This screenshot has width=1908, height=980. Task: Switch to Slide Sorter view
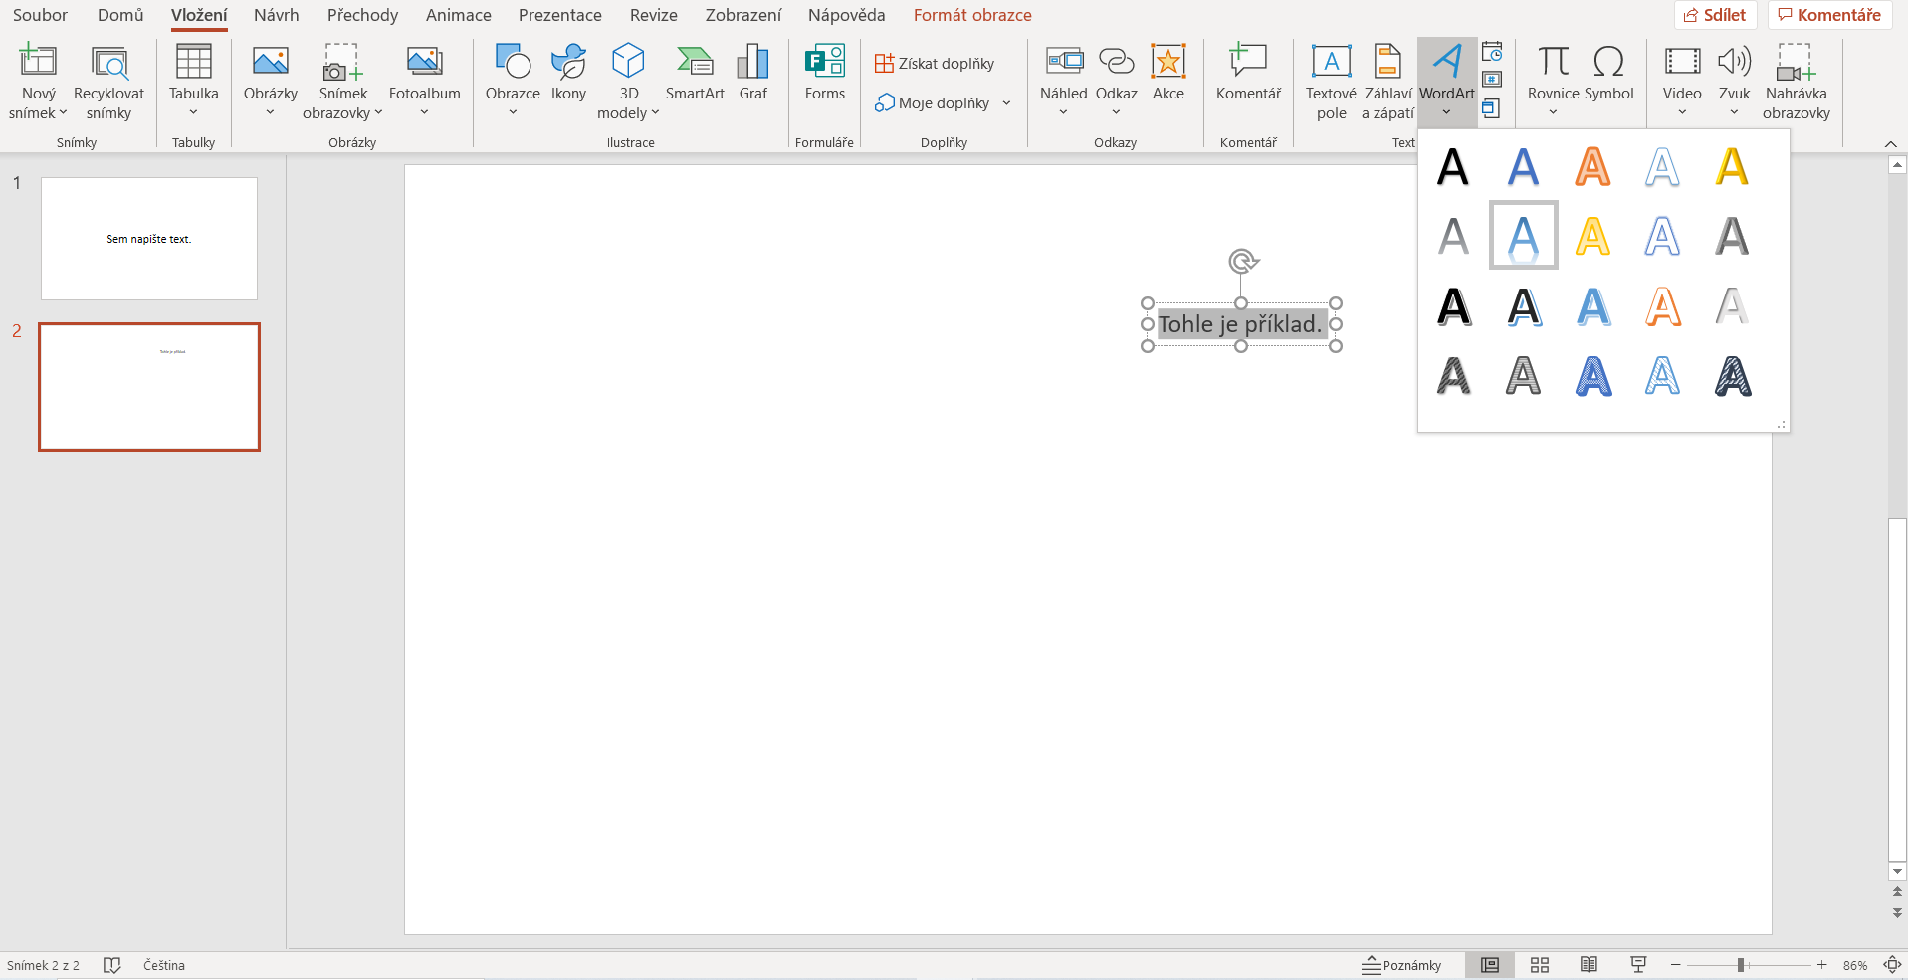point(1539,964)
